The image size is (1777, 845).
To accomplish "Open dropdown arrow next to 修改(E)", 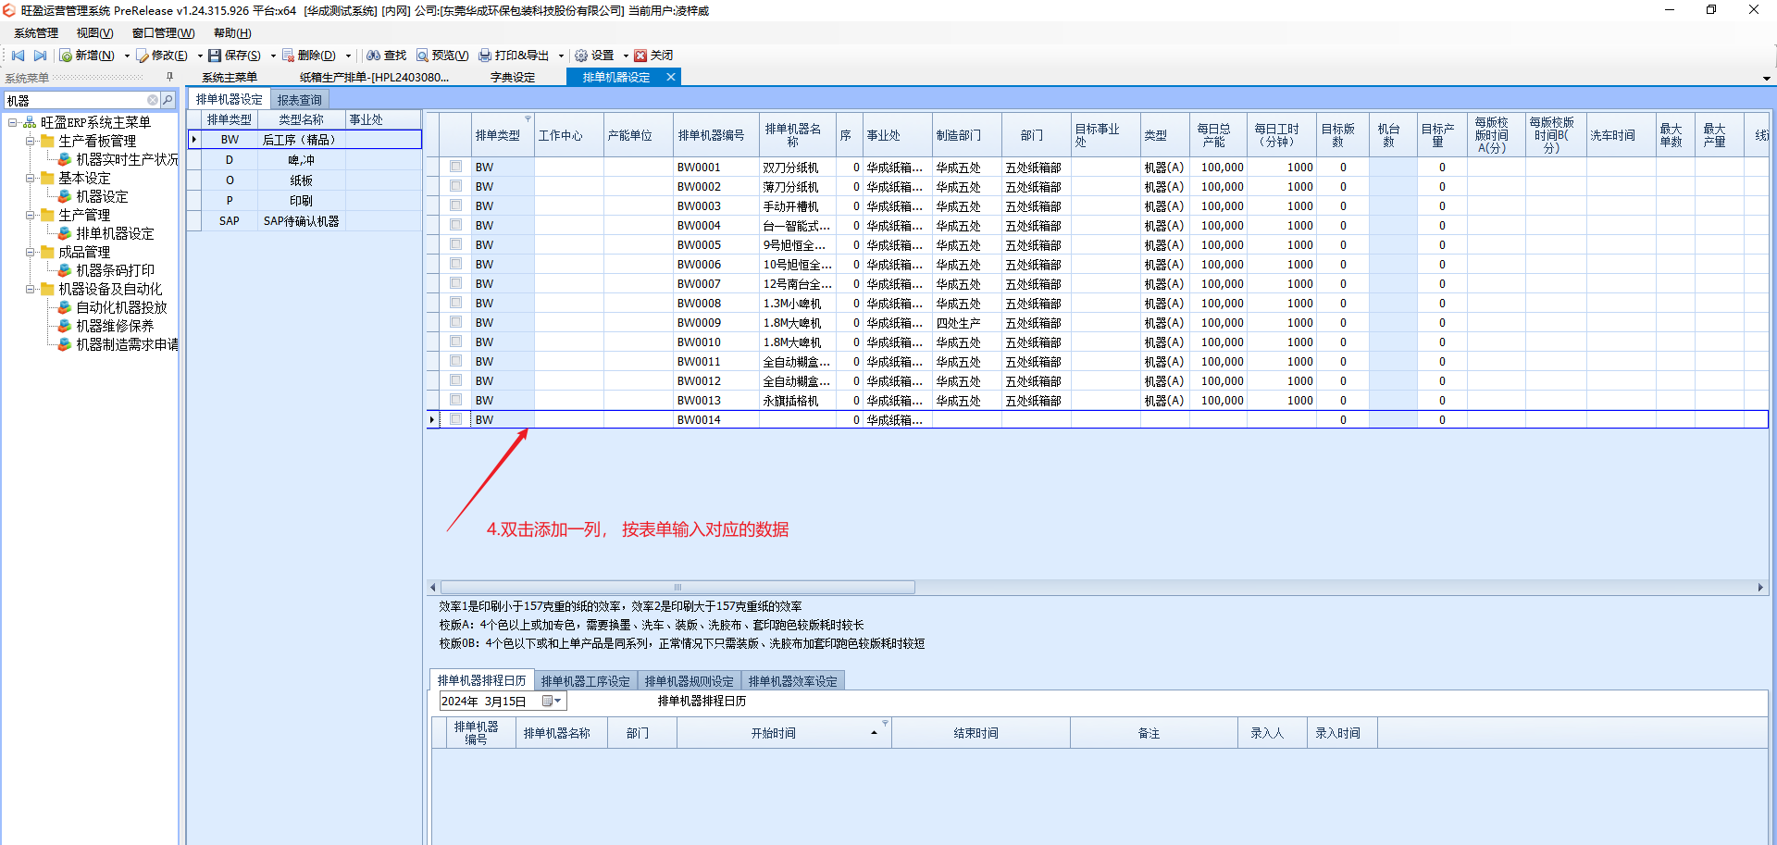I will 200,56.
